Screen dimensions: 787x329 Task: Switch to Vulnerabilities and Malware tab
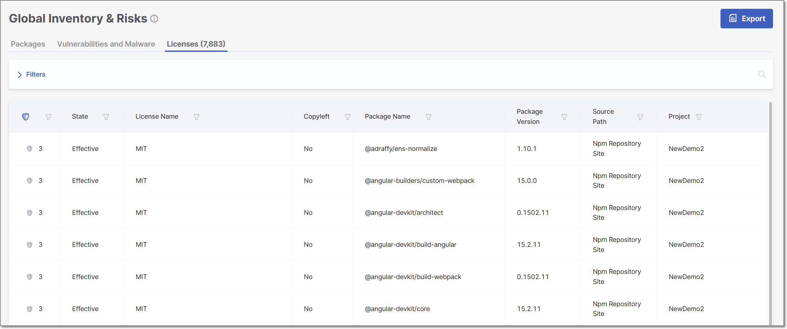[106, 44]
